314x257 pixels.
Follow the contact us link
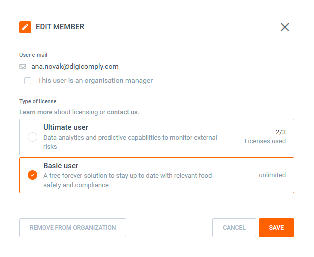pos(122,112)
